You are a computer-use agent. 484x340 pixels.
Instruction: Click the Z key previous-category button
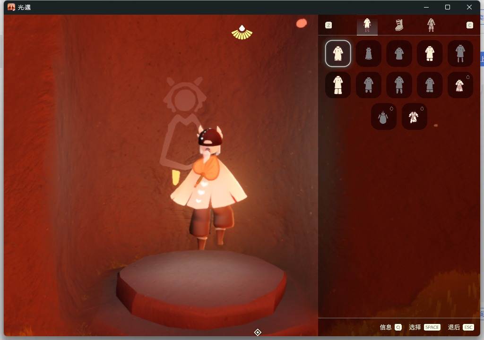[x=328, y=25]
